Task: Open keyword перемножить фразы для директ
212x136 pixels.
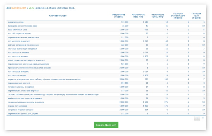Action: (23, 113)
